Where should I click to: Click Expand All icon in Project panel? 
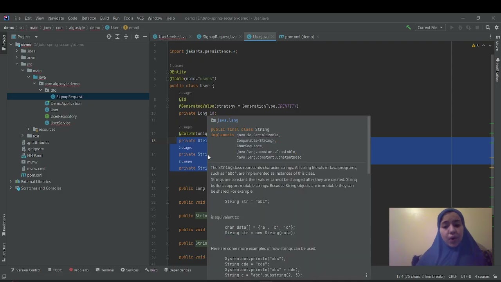pyautogui.click(x=117, y=37)
